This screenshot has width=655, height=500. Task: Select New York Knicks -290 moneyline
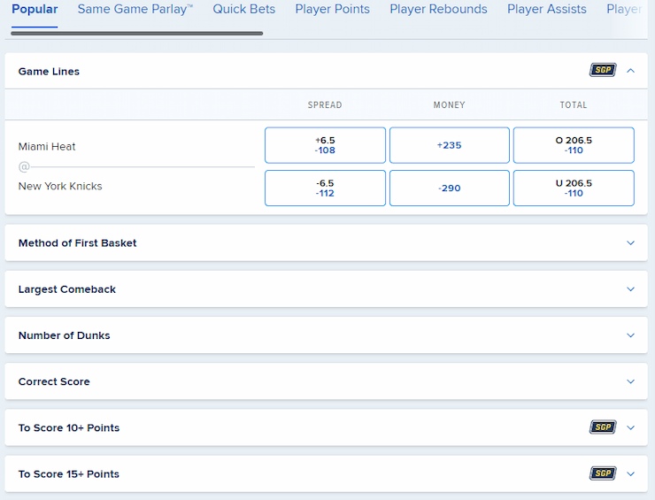pyautogui.click(x=450, y=188)
